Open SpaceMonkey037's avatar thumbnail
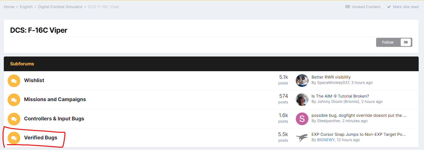This screenshot has width=424, height=150. pos(302,81)
